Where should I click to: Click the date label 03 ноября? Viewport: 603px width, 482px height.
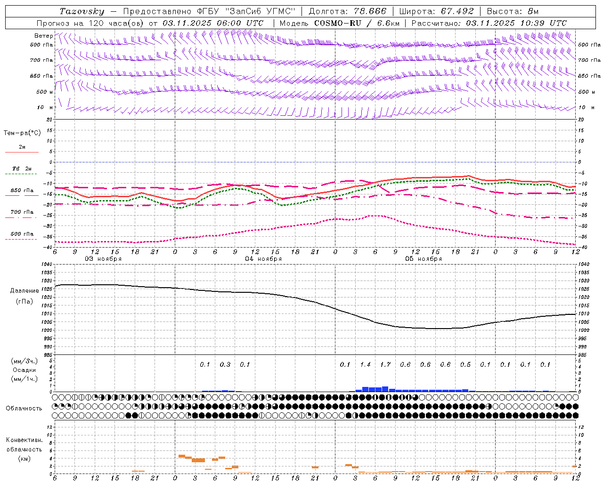(x=103, y=259)
